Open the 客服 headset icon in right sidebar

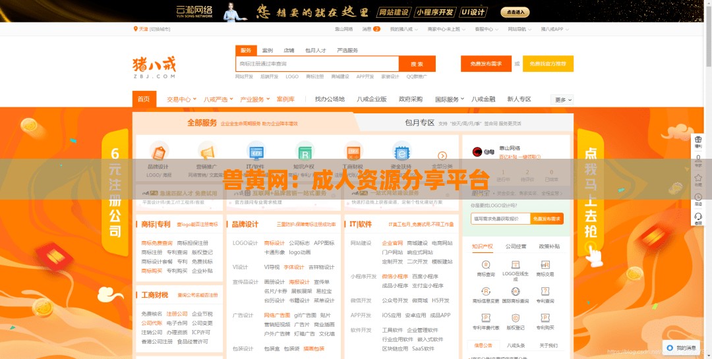tap(698, 218)
